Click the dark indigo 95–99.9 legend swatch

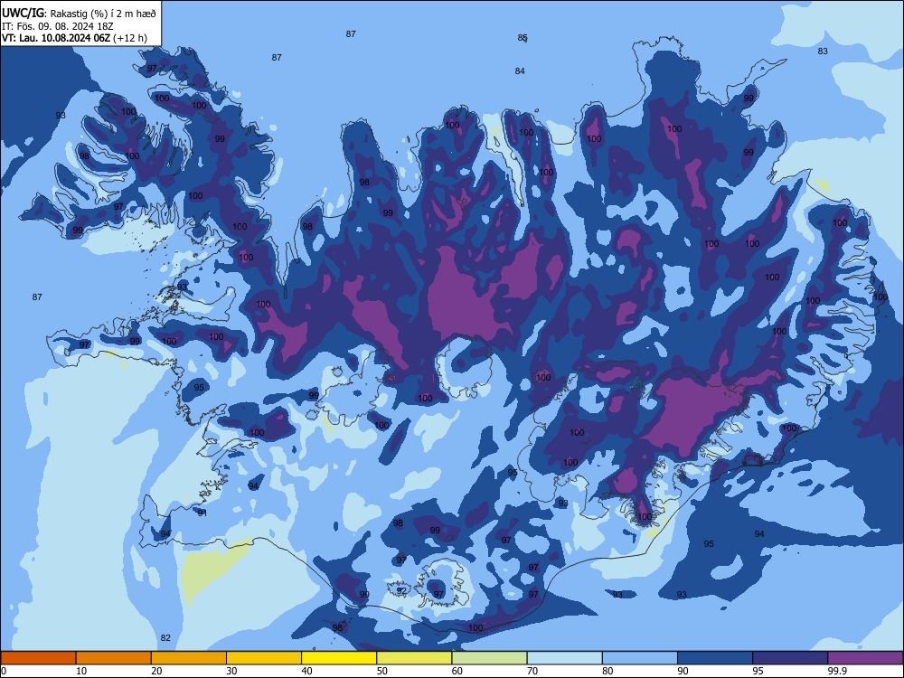(790, 658)
